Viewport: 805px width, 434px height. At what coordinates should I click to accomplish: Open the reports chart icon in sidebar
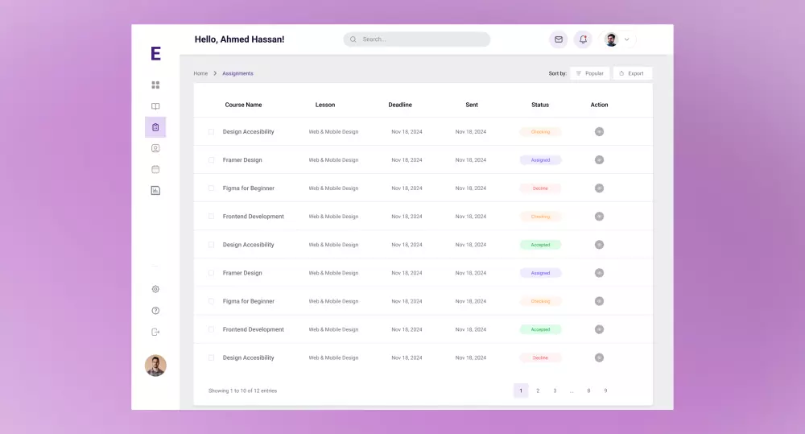coord(155,191)
